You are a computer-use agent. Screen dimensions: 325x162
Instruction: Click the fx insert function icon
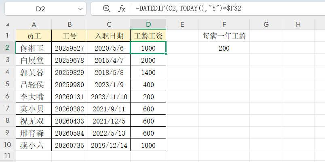click(x=122, y=9)
